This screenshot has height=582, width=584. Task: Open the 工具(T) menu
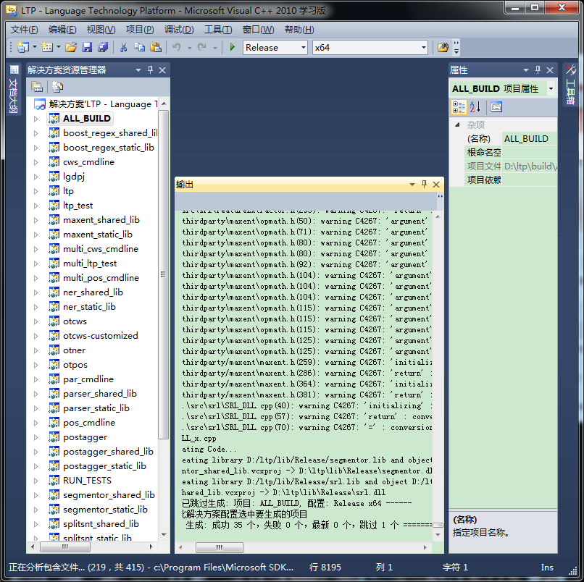point(218,30)
